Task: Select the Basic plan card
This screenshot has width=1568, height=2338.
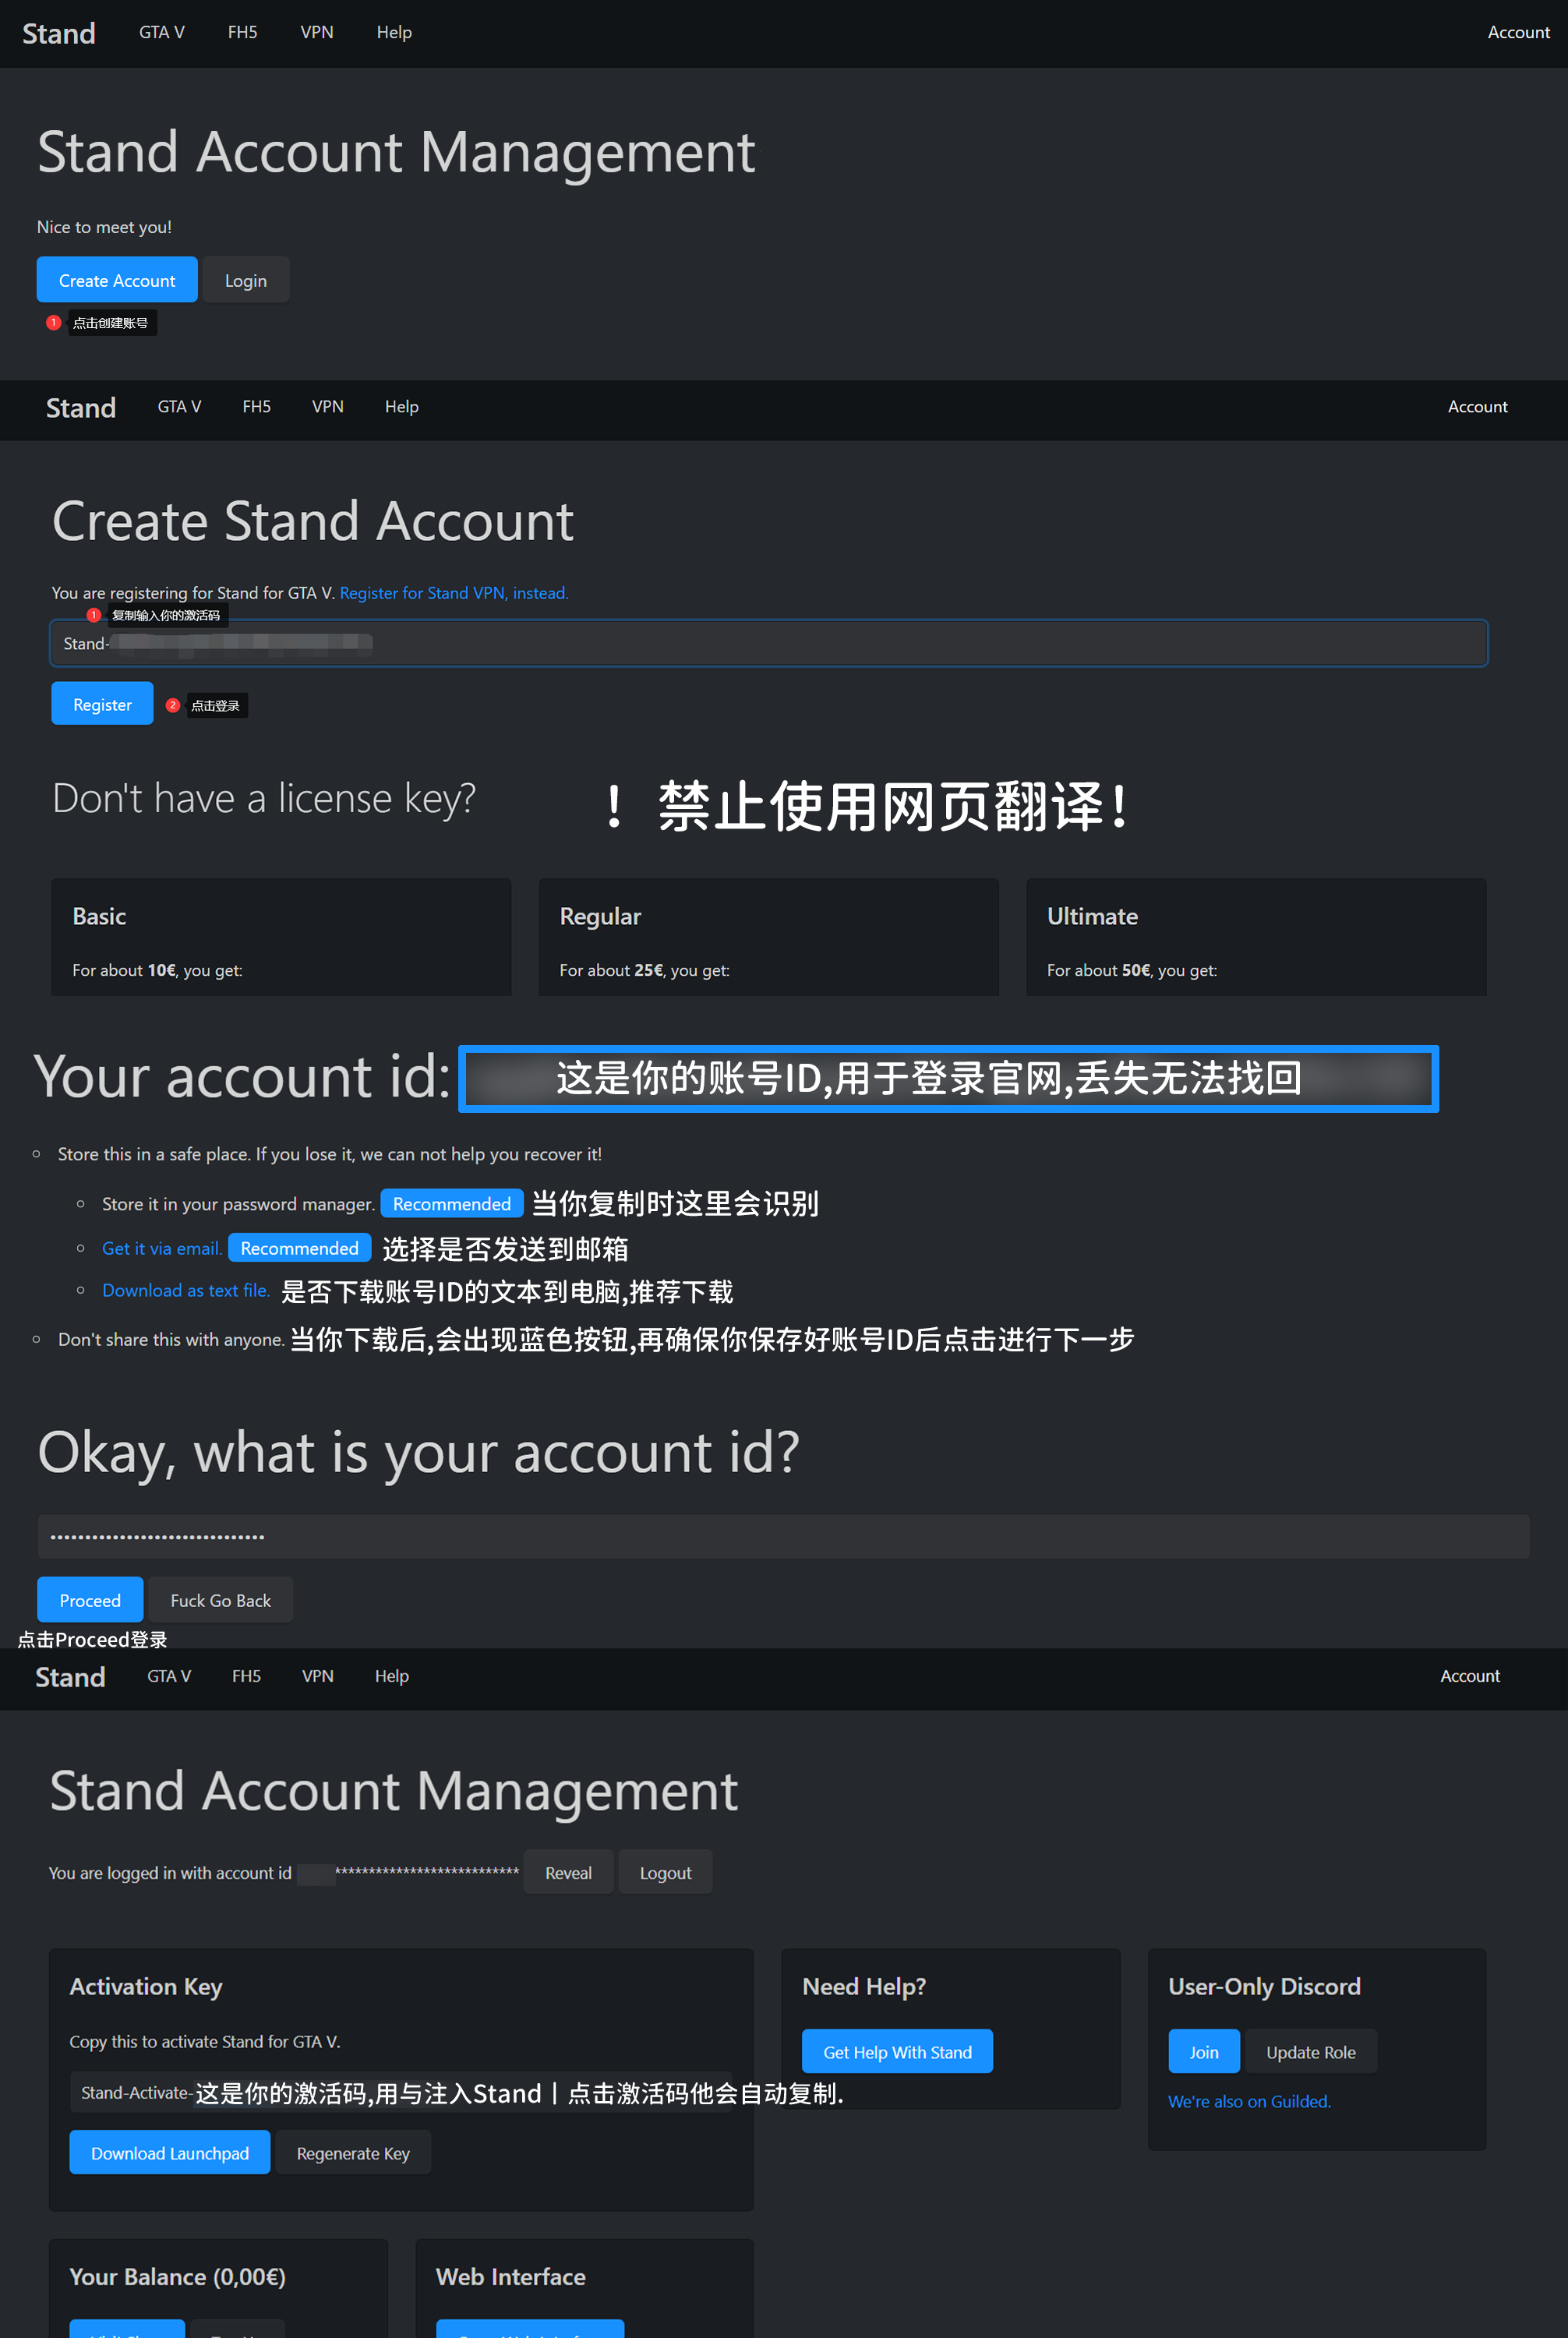Action: 281,937
